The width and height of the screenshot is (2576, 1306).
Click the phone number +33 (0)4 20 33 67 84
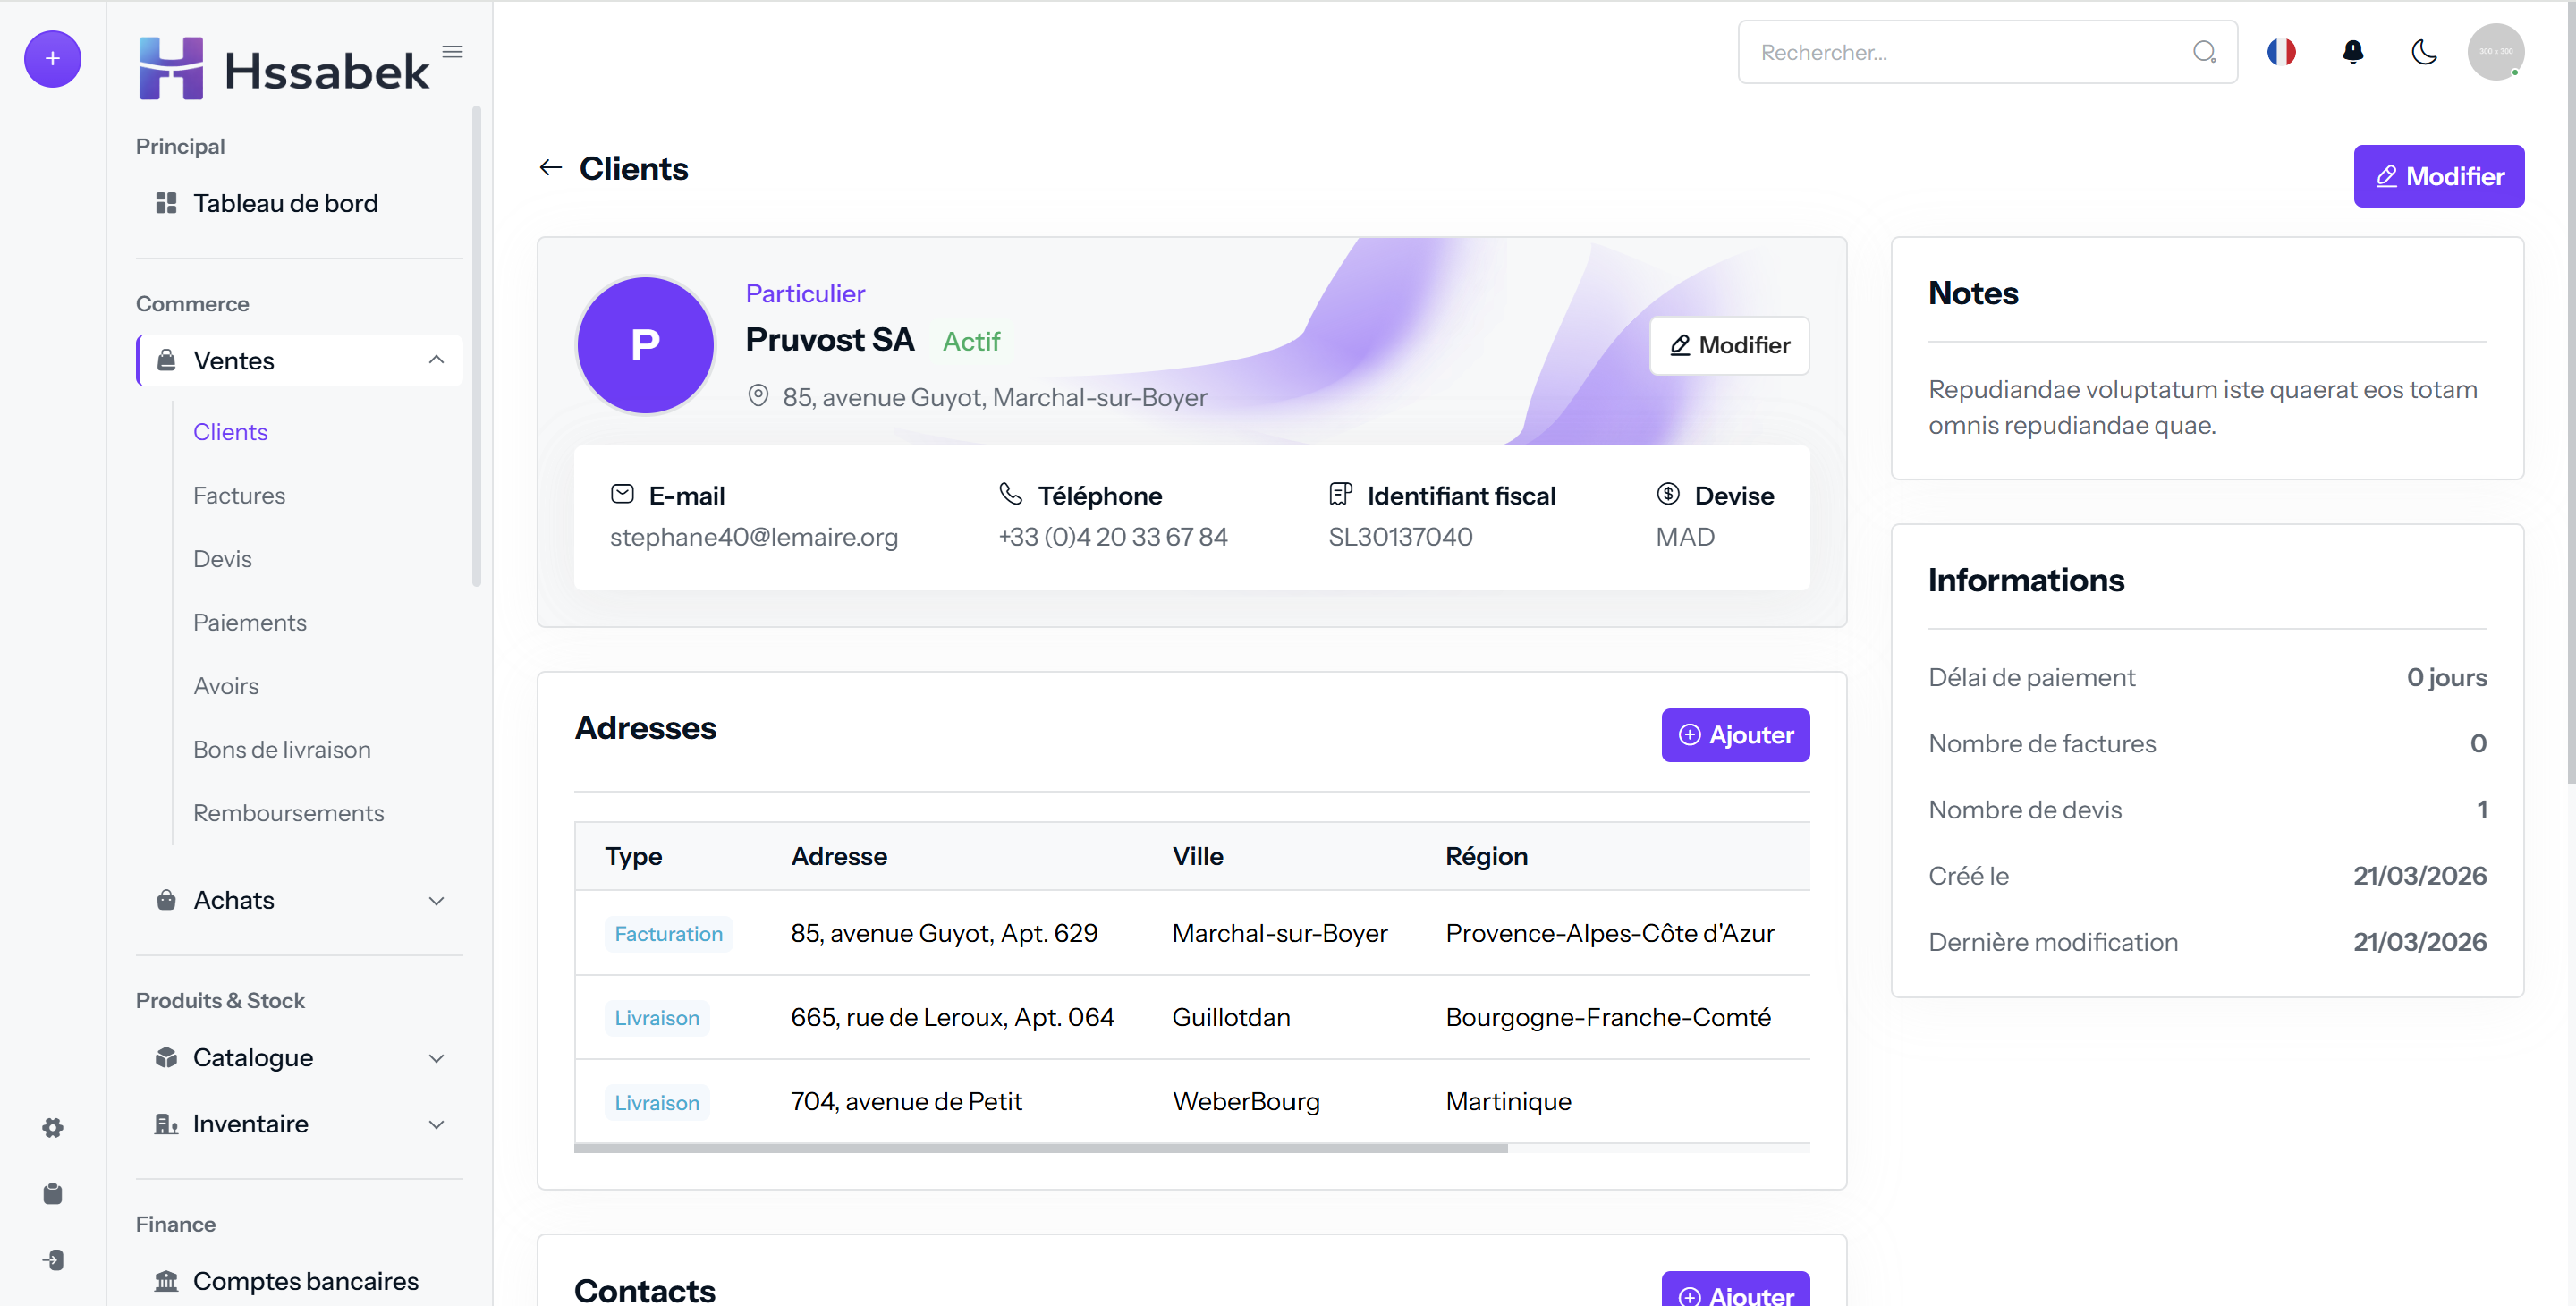click(1112, 537)
